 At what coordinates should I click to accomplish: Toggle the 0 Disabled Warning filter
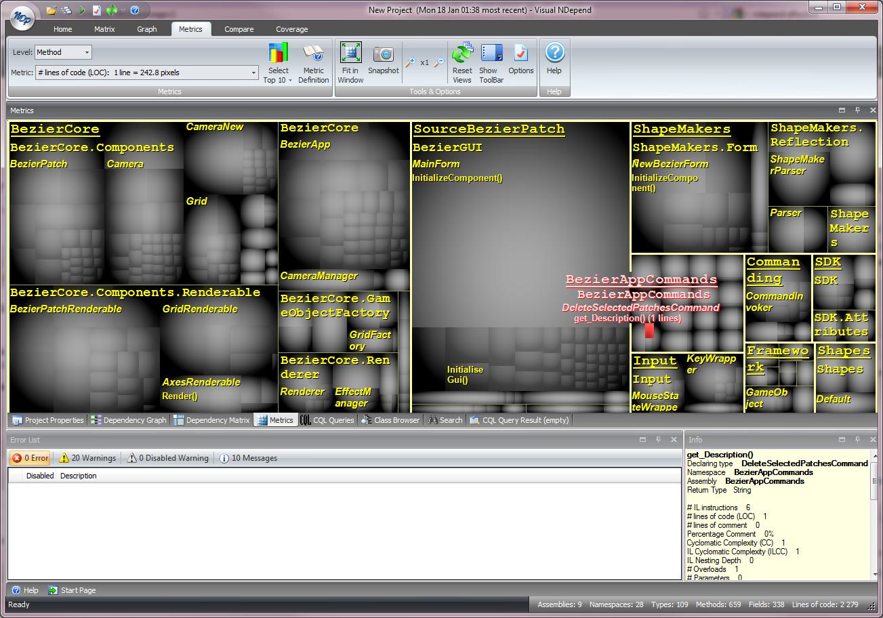pos(167,457)
